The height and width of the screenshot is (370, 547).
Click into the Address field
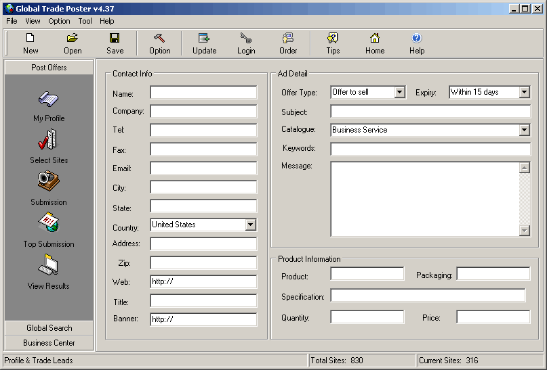(204, 244)
